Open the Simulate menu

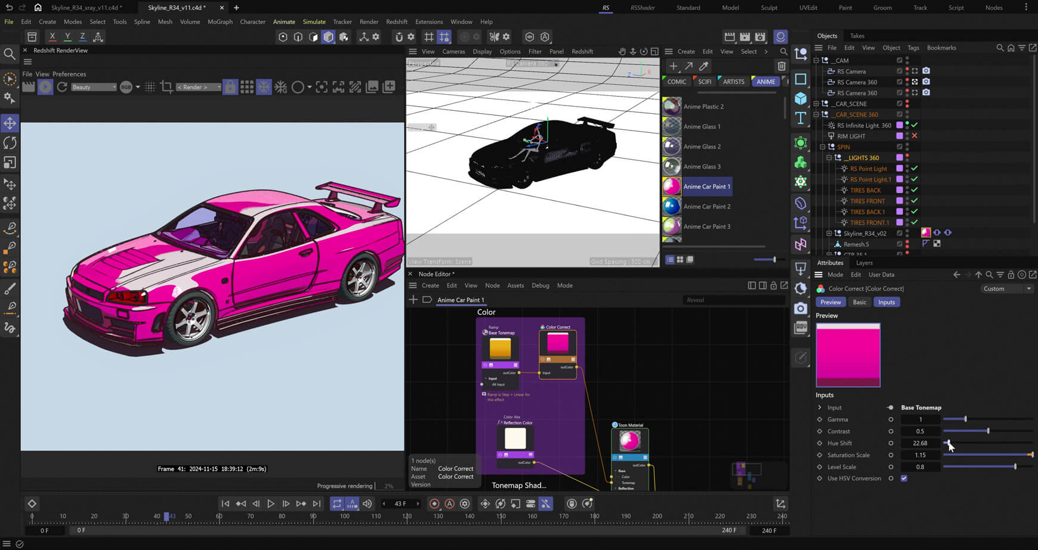pos(314,21)
